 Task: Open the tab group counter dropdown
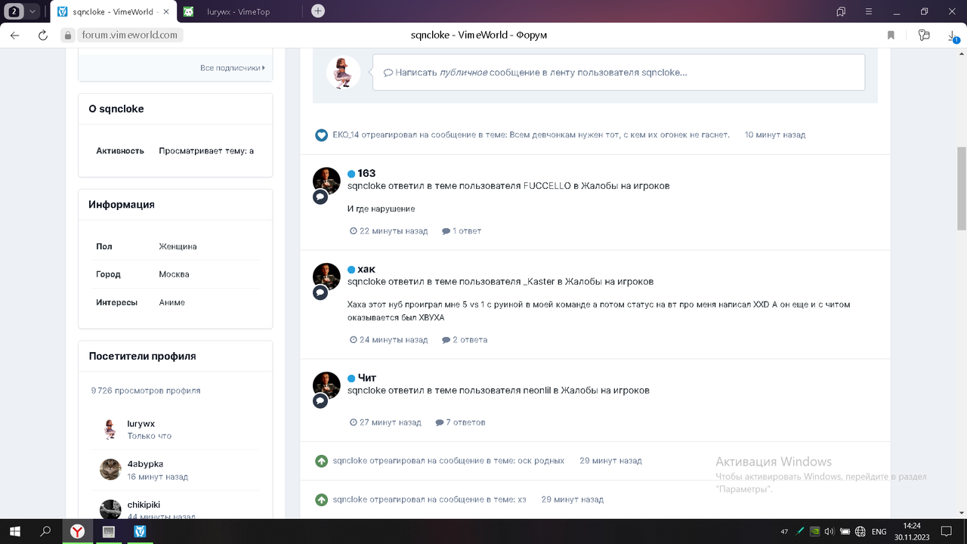coord(22,11)
